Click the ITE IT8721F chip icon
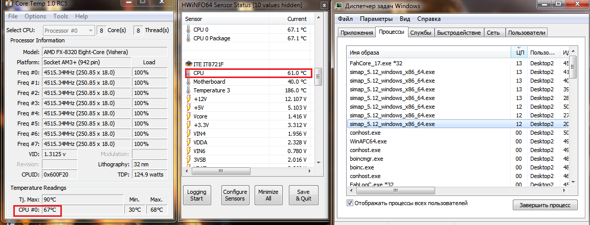 pyautogui.click(x=189, y=64)
